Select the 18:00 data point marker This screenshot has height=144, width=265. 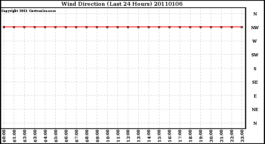tap(190, 27)
